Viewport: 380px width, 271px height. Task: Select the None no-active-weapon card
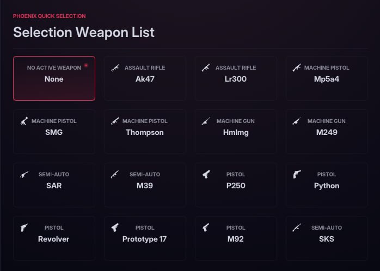tap(54, 78)
